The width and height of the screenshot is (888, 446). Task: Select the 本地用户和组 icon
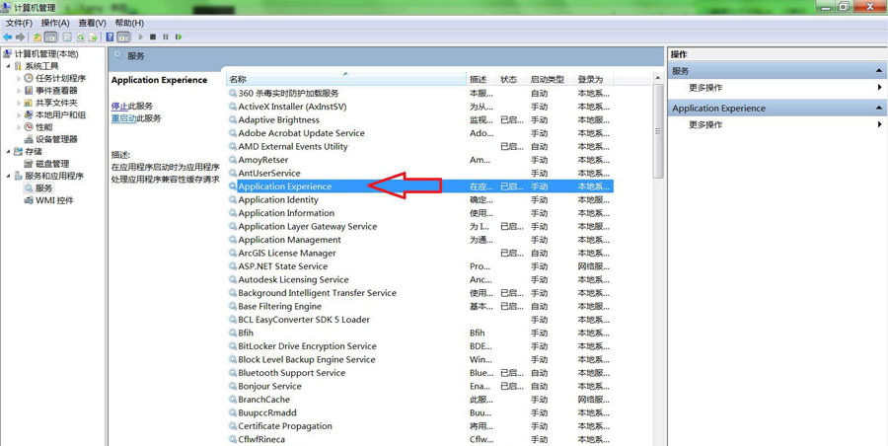(x=29, y=115)
